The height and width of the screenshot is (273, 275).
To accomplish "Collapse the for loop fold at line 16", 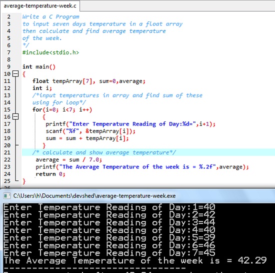I will [x=15, y=116].
